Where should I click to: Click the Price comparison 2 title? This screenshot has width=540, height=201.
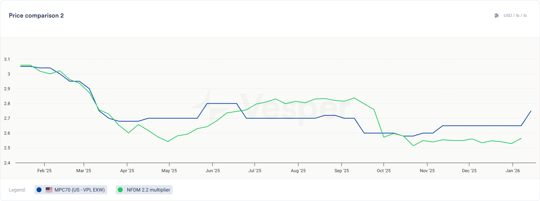36,15
